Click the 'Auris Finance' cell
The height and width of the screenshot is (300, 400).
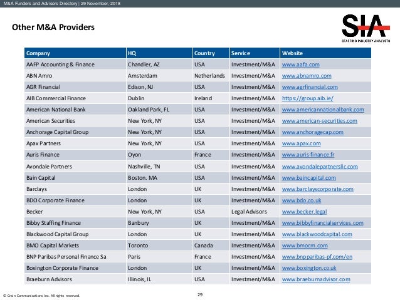pos(75,155)
